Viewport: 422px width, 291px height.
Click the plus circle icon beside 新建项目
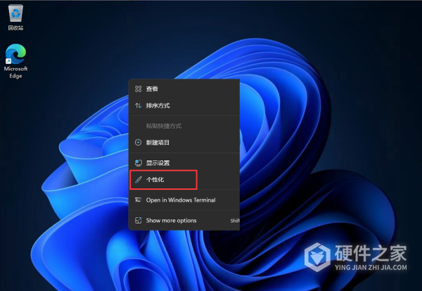tap(138, 143)
